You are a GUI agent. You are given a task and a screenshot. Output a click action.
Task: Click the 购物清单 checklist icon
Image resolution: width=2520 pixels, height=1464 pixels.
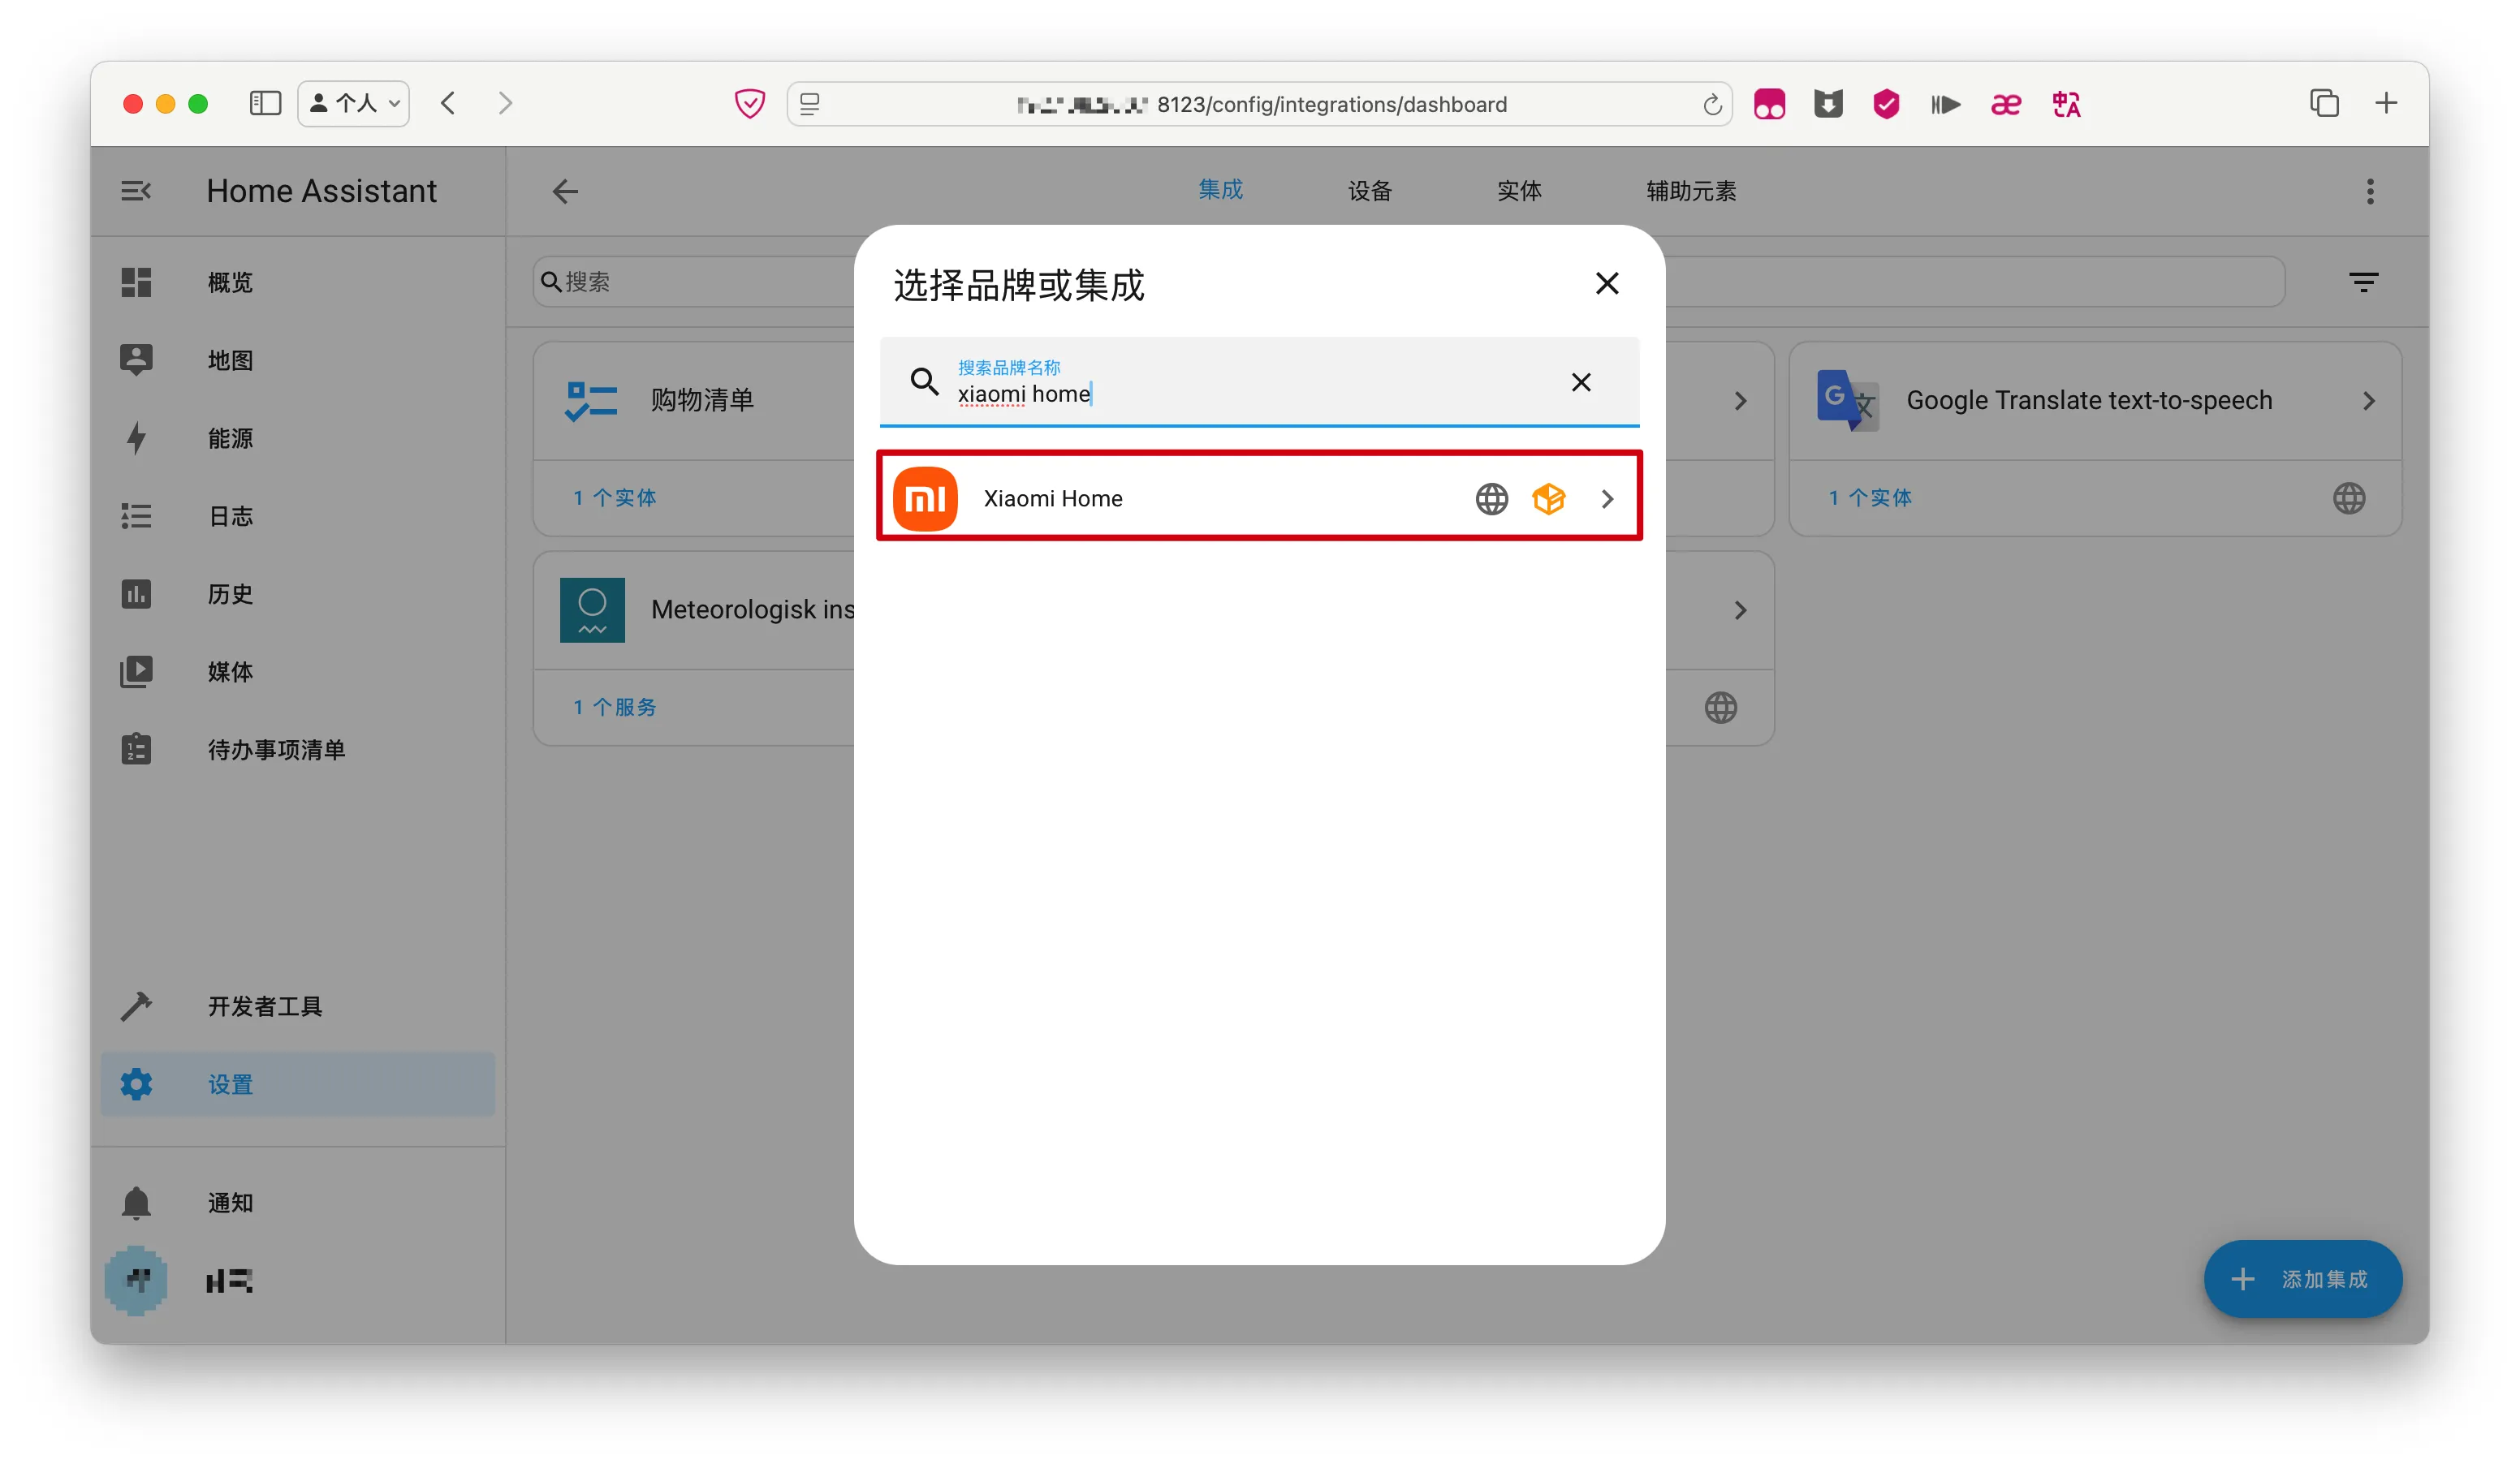(x=592, y=401)
